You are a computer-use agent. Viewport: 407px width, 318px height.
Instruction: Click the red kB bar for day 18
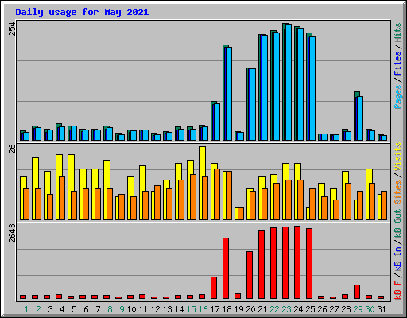[226, 268]
